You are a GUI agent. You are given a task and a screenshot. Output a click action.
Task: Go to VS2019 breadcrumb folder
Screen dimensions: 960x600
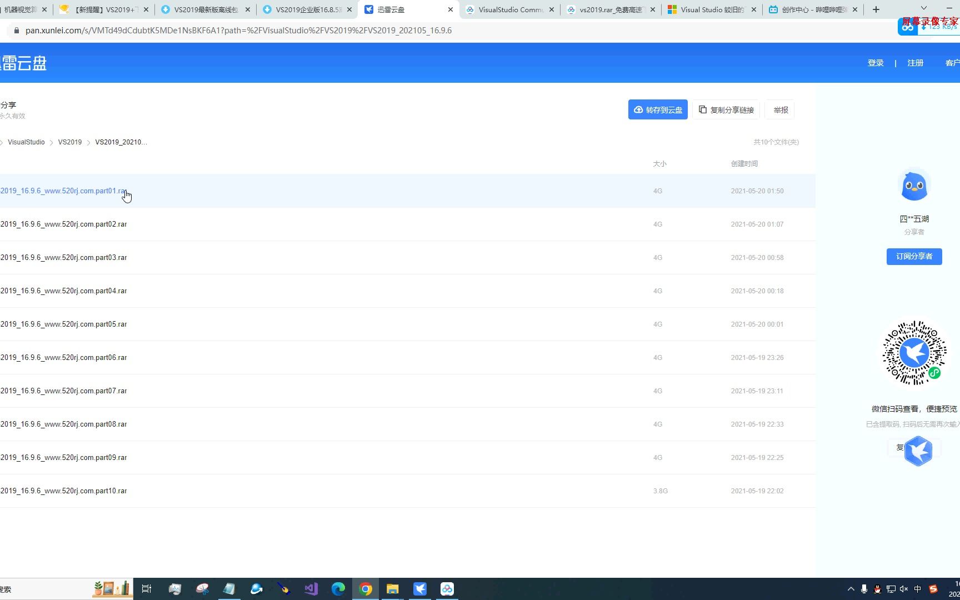tap(70, 142)
